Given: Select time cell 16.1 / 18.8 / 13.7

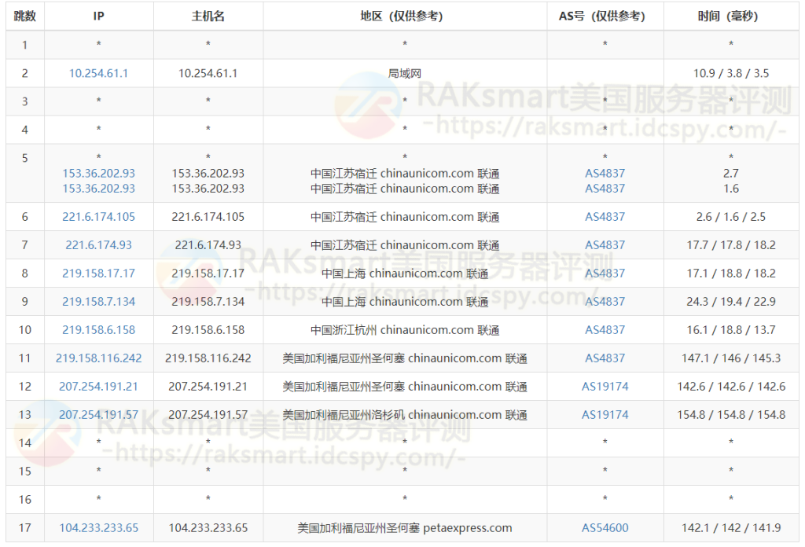Looking at the screenshot, I should pos(731,330).
